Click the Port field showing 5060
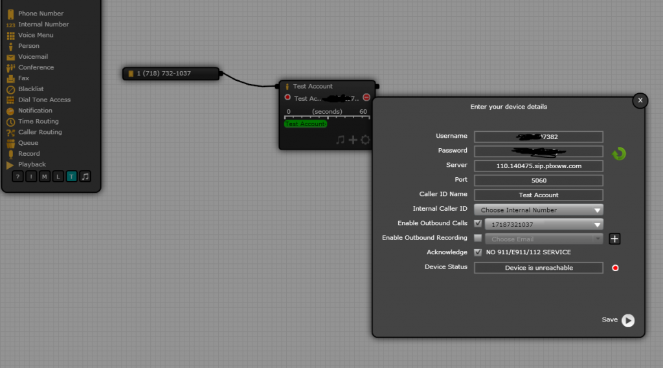 point(539,180)
